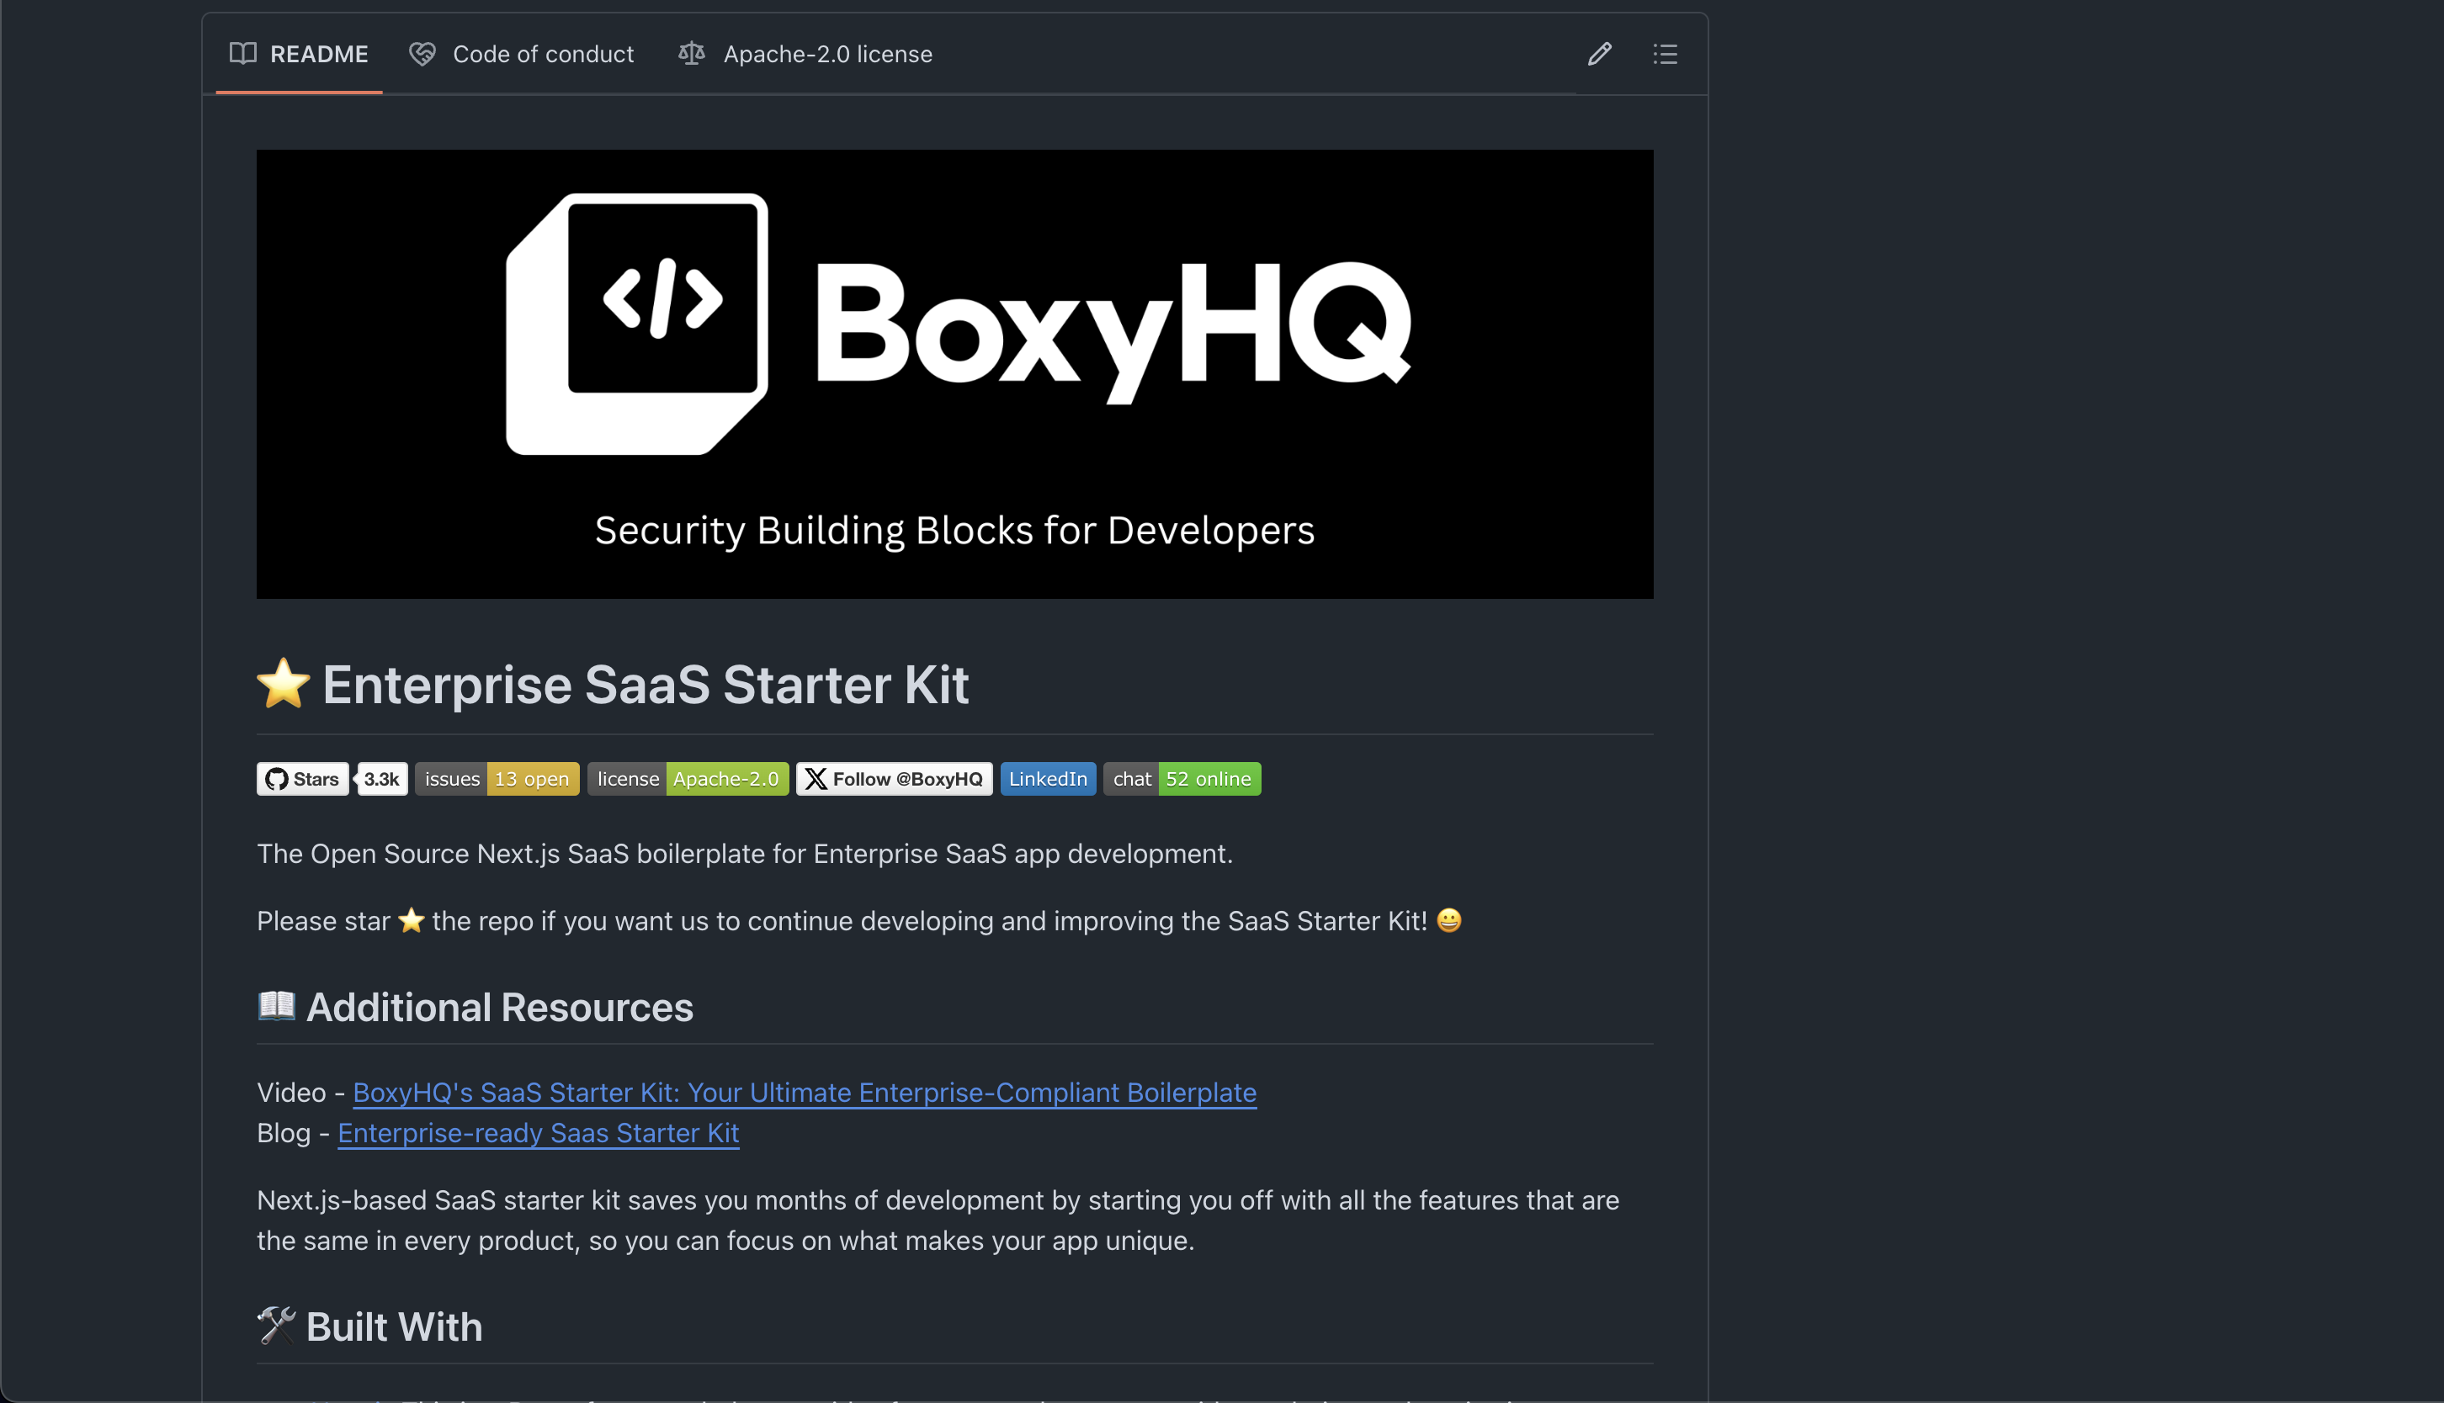
Task: Open the README tab
Action: tap(299, 54)
